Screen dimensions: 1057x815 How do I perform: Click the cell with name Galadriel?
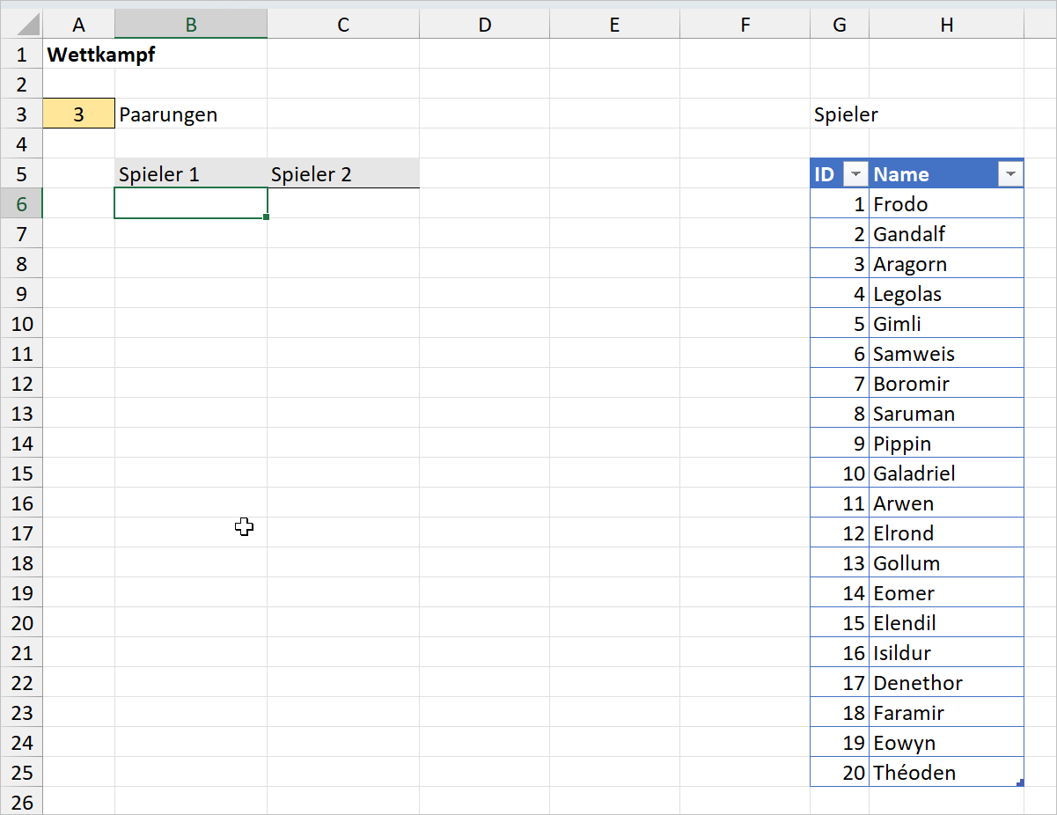click(945, 474)
